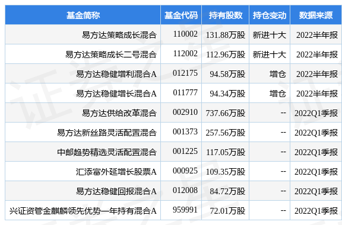
Task: Click holdings value 109.35万股
Action: [x=226, y=172]
